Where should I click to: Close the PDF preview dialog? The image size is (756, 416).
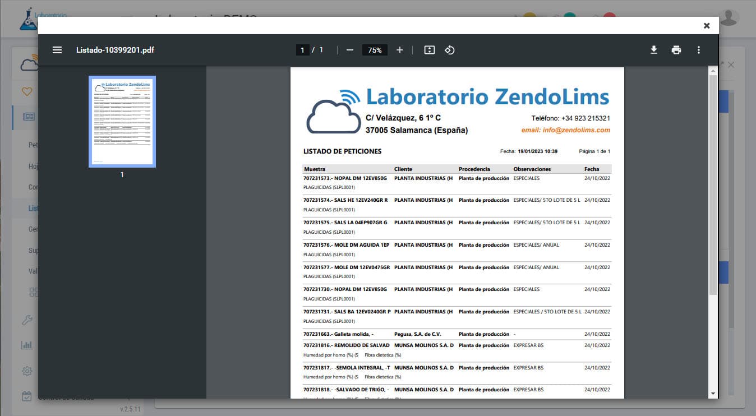[x=707, y=26]
